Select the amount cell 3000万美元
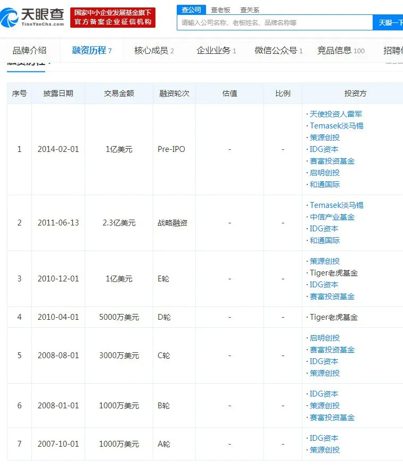This screenshot has width=403, height=468. (x=119, y=356)
